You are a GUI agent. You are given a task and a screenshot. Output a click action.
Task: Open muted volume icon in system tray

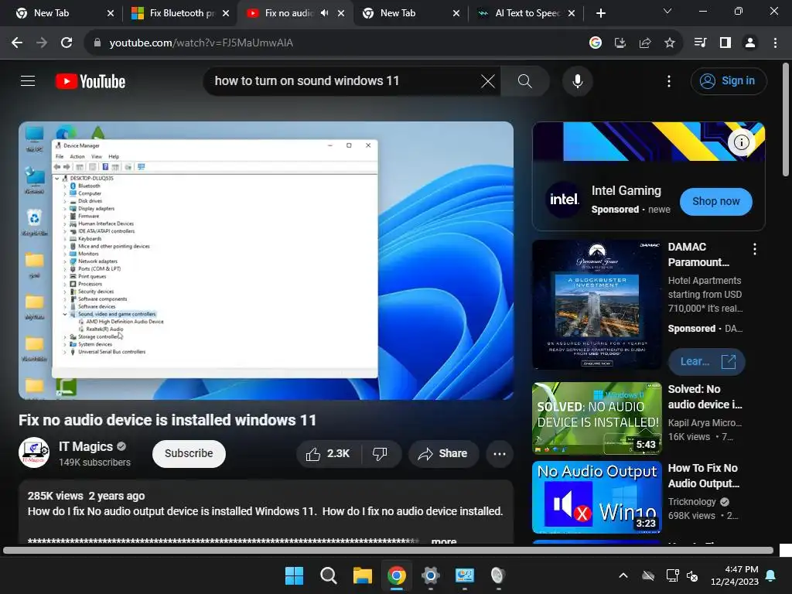692,575
